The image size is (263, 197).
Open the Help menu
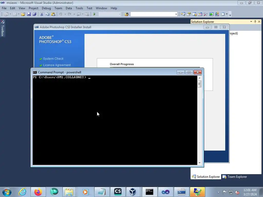tap(114, 8)
